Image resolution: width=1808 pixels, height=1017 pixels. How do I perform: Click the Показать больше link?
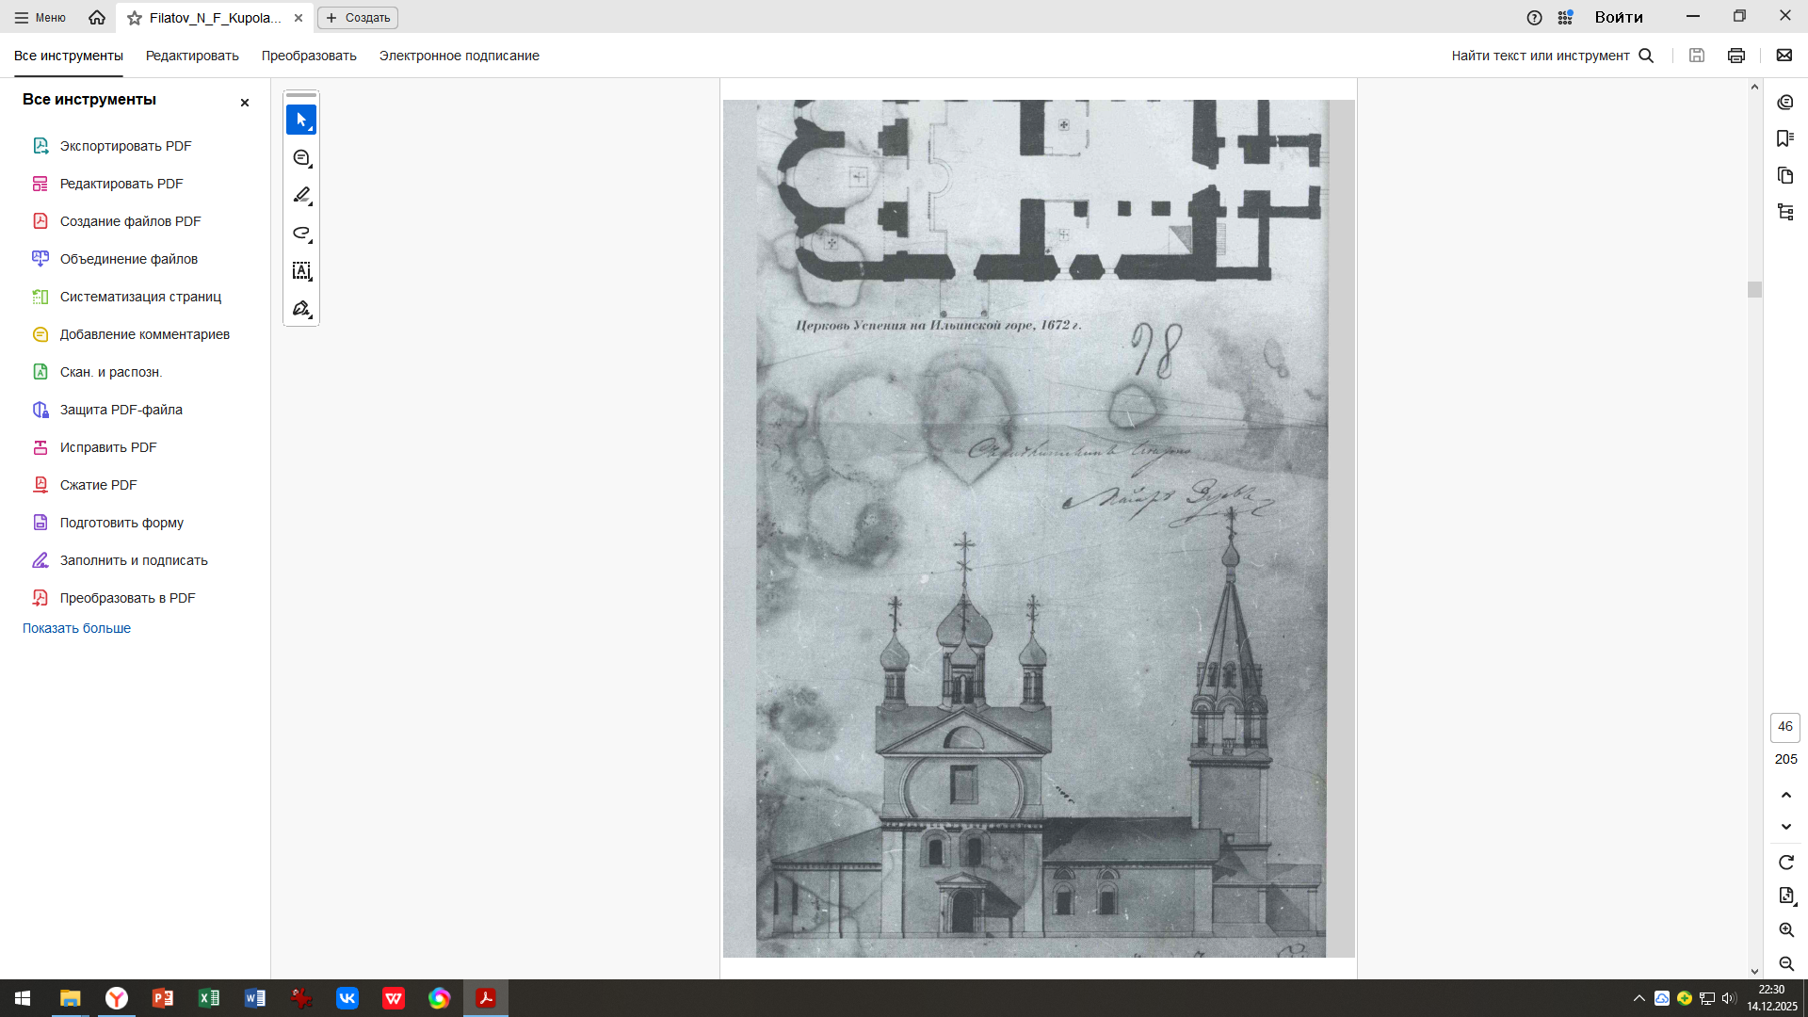click(76, 628)
